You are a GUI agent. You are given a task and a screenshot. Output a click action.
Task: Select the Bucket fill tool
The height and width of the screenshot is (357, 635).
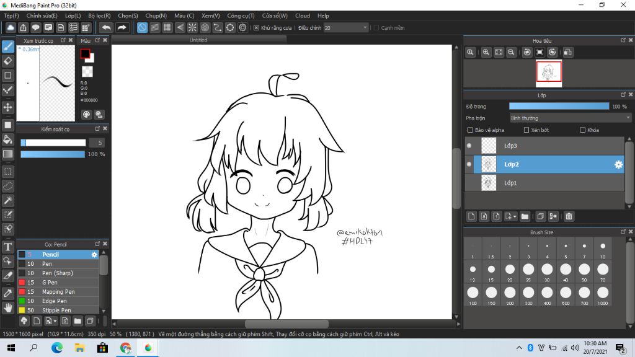pos(8,139)
